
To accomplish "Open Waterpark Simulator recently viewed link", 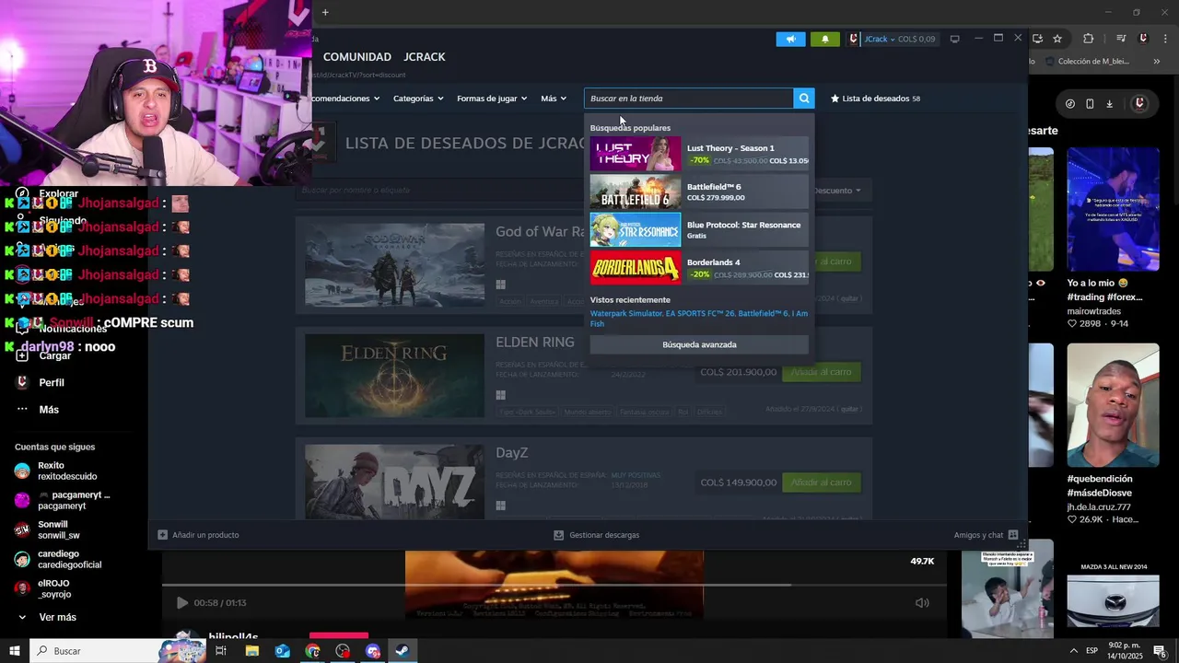I will point(626,313).
